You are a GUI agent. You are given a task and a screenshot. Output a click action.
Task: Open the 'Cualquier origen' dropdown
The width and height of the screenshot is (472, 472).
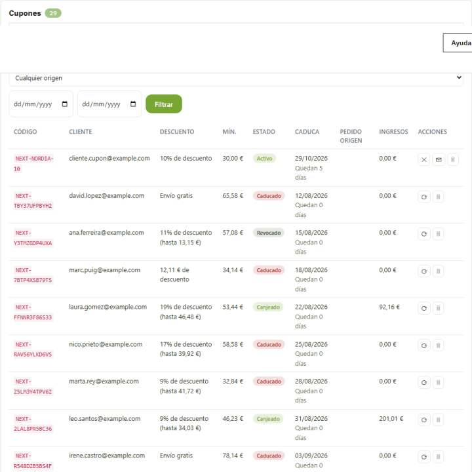point(236,78)
